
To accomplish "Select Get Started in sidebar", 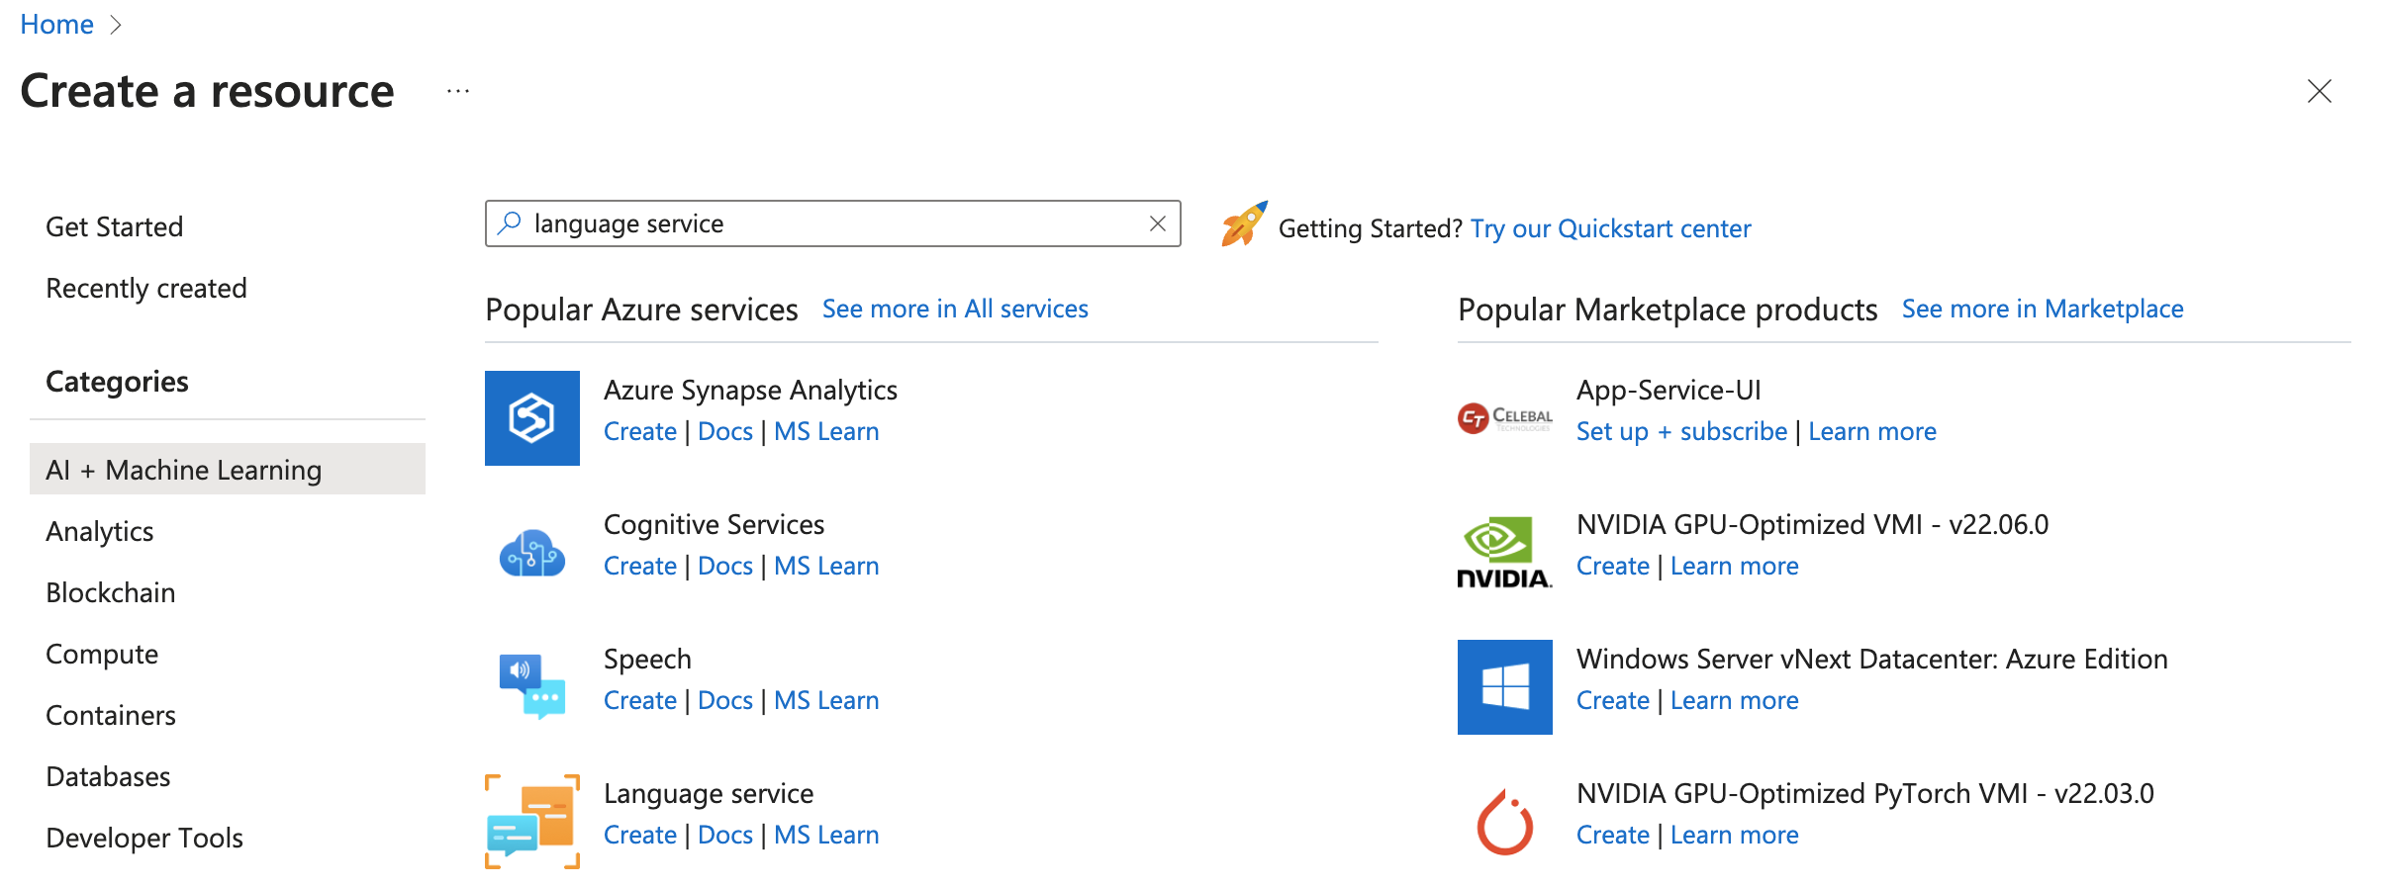I will pyautogui.click(x=114, y=226).
